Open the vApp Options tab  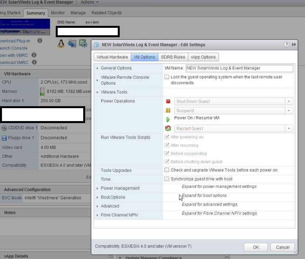(x=203, y=57)
